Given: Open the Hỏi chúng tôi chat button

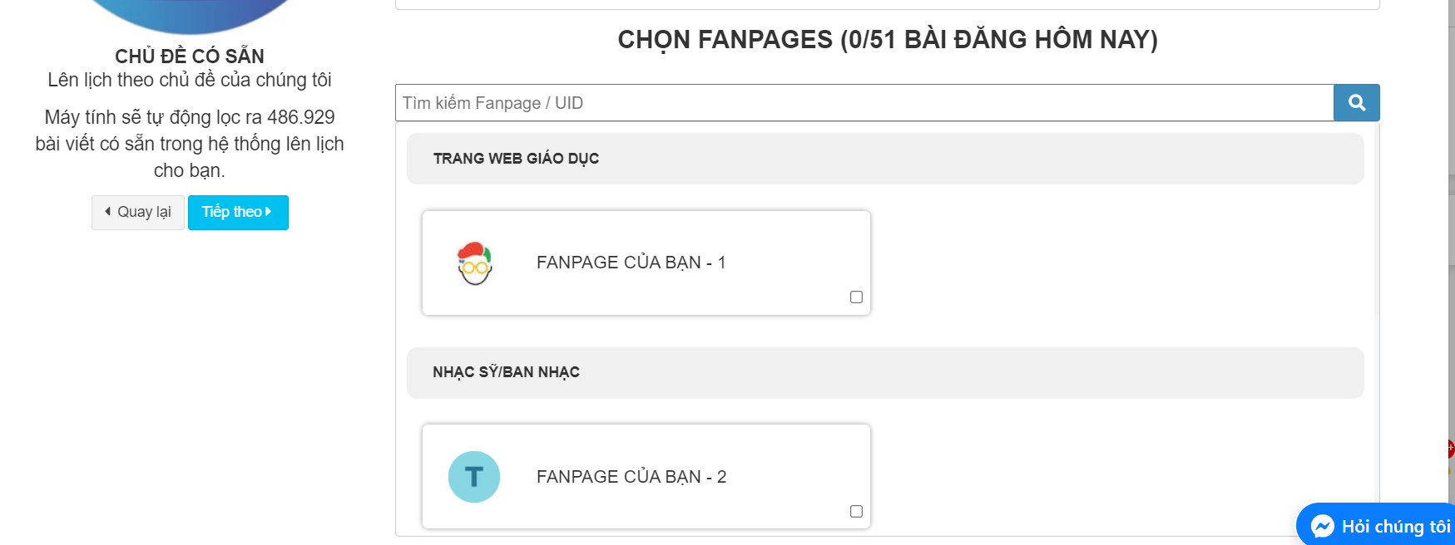Looking at the screenshot, I should tap(1377, 526).
